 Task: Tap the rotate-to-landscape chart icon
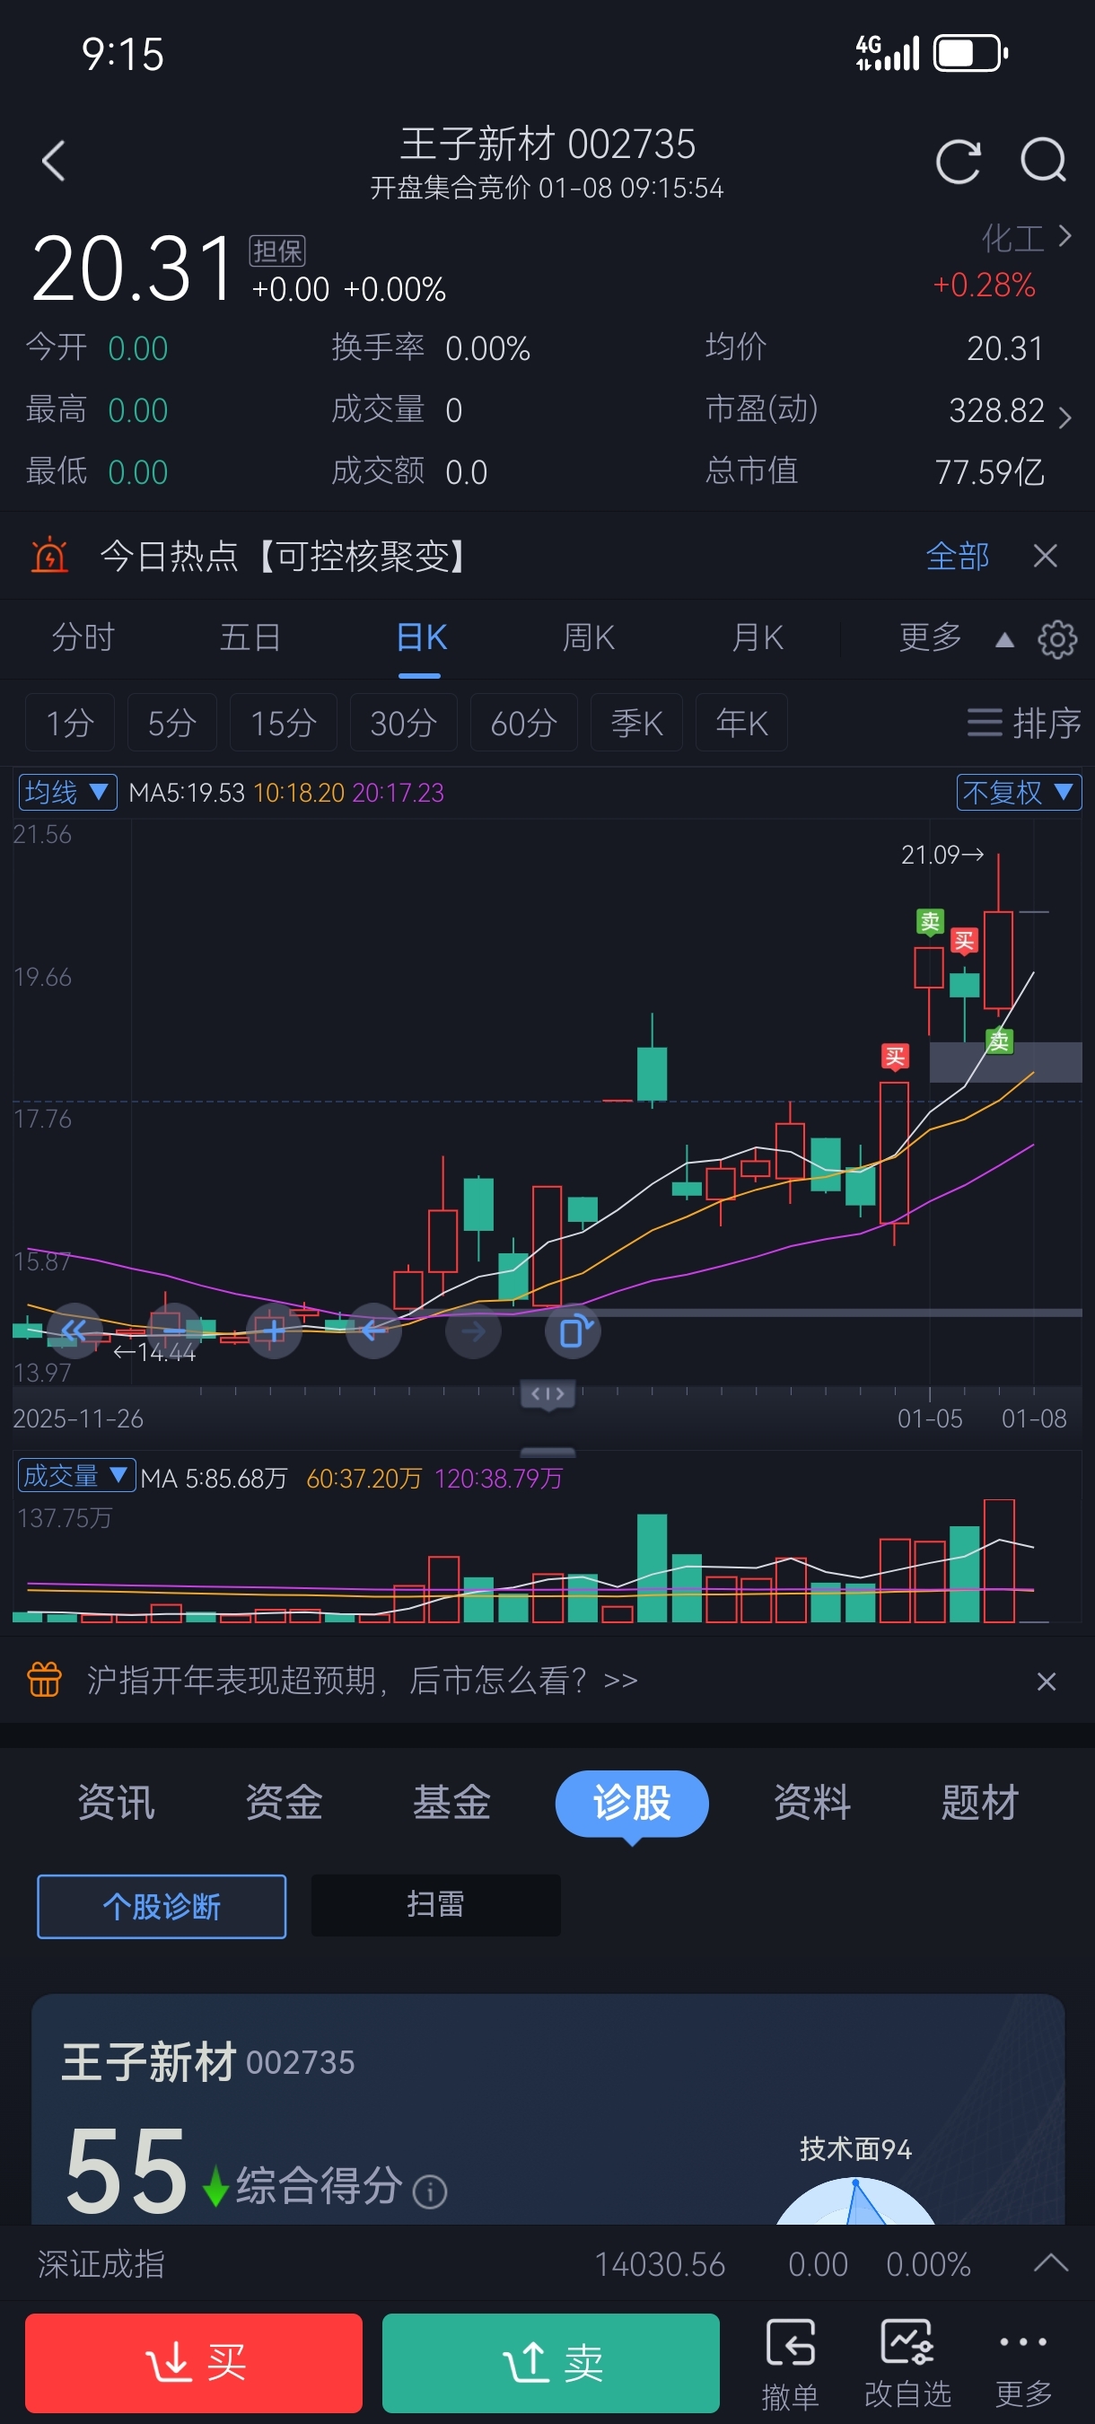coord(573,1331)
